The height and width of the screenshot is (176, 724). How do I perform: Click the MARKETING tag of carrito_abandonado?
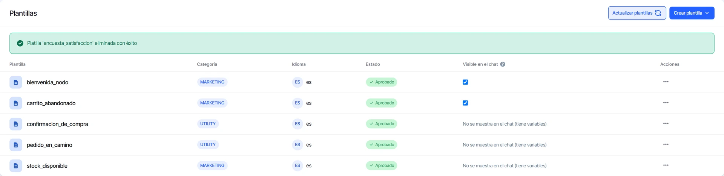point(212,103)
